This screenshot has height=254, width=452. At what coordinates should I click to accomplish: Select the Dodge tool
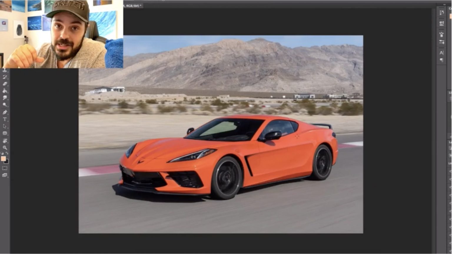click(5, 105)
